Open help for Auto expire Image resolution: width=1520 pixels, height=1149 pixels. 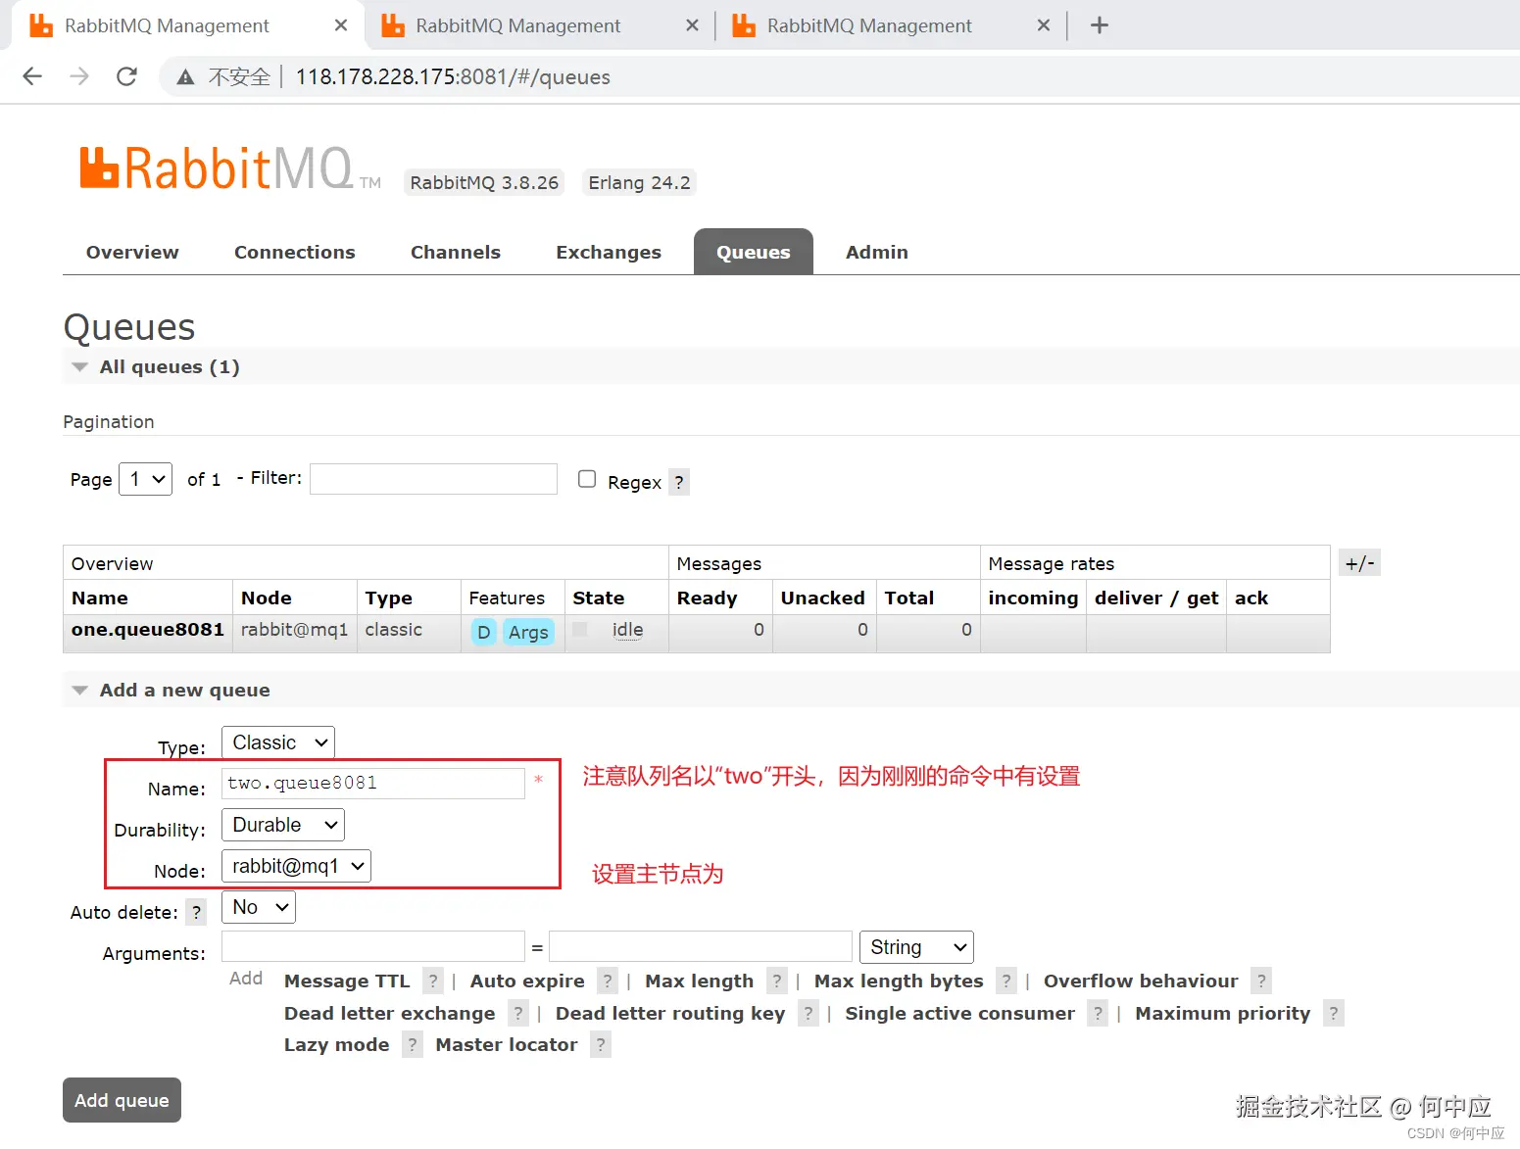[608, 981]
